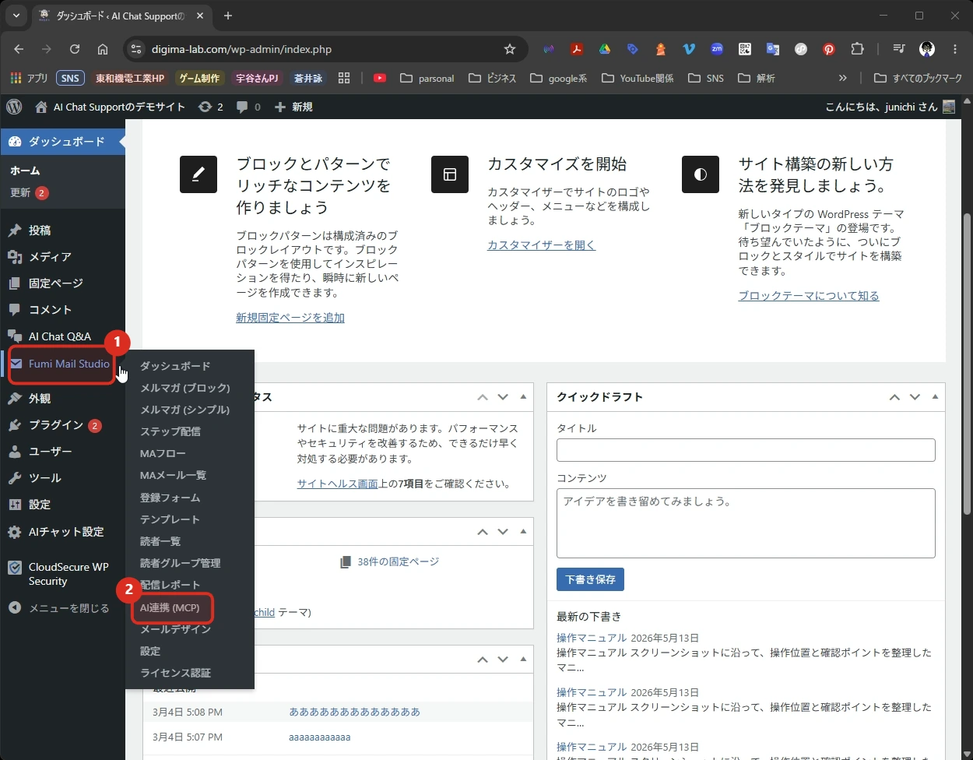This screenshot has height=760, width=973.
Task: Collapse sidebar with メニューを閉じる
Action: [x=59, y=608]
